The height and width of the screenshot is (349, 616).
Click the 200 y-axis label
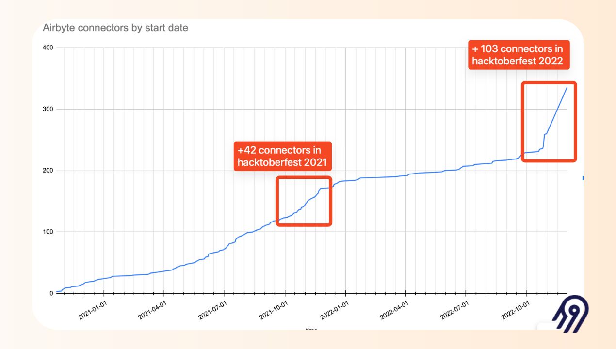48,171
